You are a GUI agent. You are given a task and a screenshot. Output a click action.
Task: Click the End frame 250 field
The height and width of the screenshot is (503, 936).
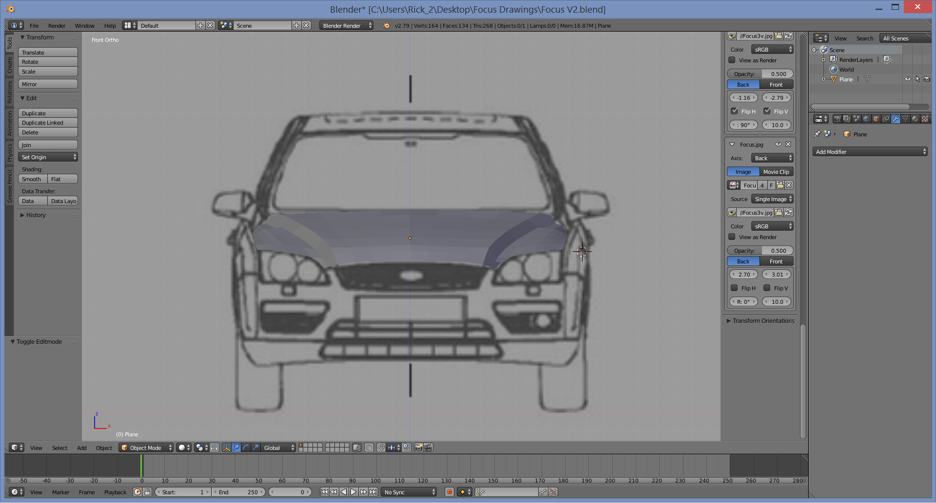[239, 492]
